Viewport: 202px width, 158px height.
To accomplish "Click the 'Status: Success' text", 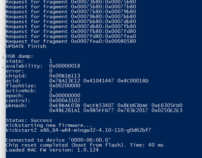I will [29, 120].
